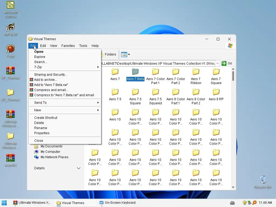Open the on-screen keyboard tray icon

click(x=232, y=203)
